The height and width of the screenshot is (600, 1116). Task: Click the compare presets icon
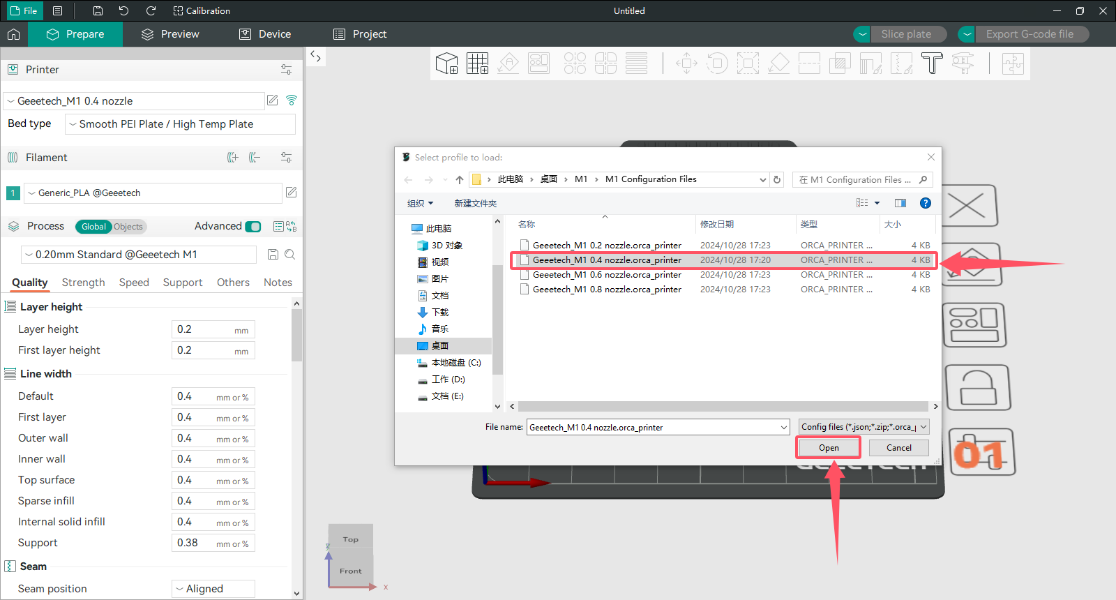[x=292, y=226]
